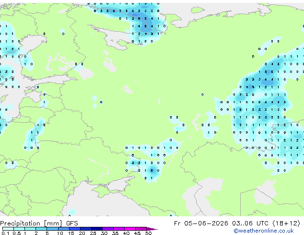Image resolution: width=304 pixels, height=235 pixels.
Task: Click the '15' legend scale label
Action: point(71,233)
